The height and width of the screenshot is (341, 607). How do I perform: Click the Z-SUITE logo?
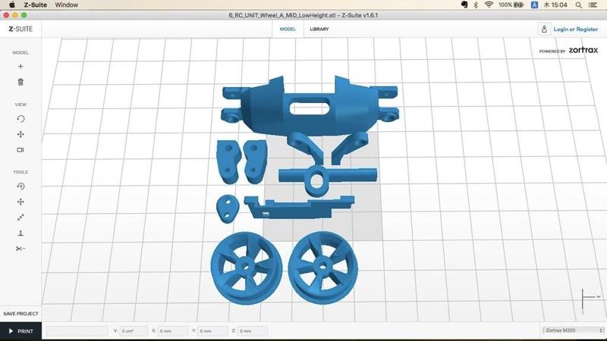pyautogui.click(x=20, y=29)
